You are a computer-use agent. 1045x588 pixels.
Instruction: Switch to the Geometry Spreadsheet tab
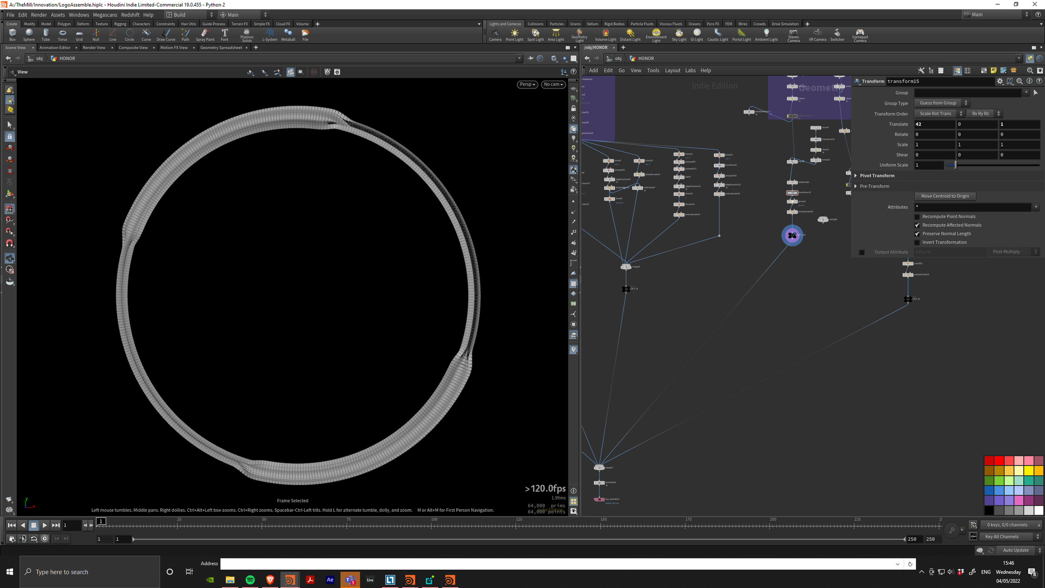[221, 48]
